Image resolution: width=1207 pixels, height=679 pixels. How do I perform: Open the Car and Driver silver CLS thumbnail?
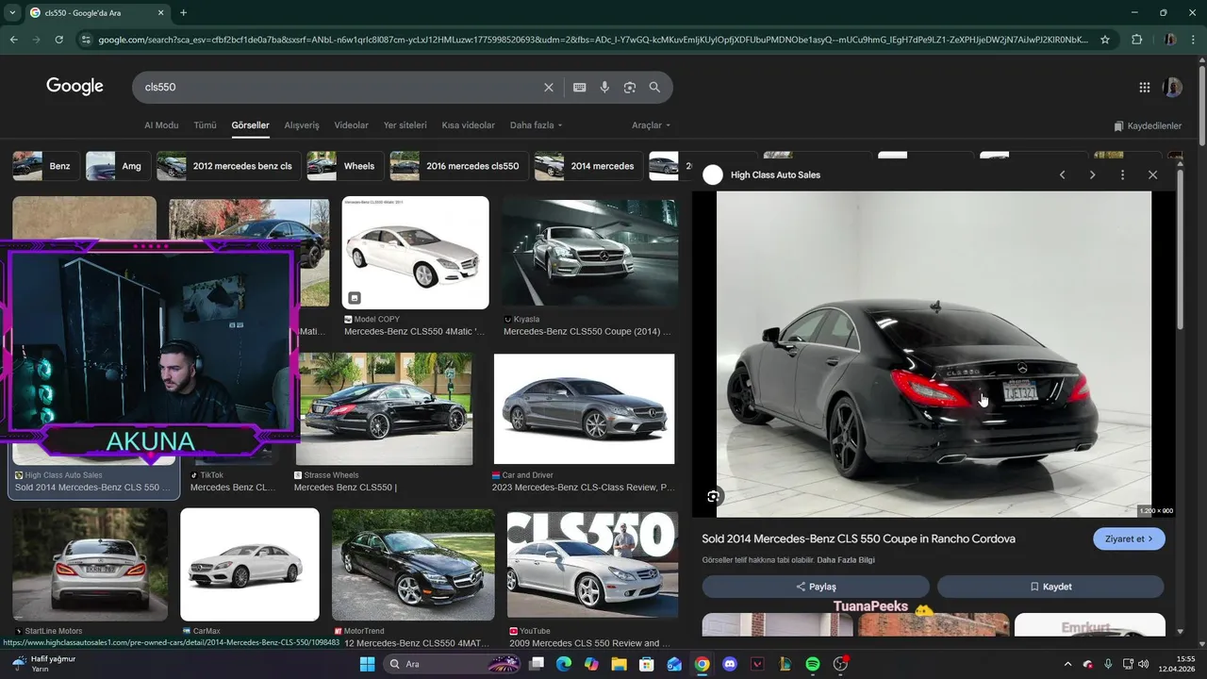point(585,409)
